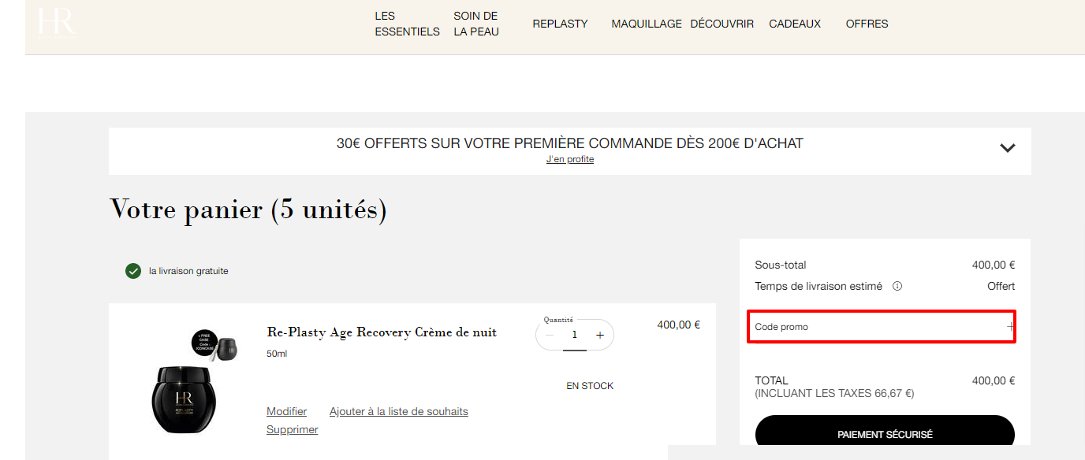Open the Cadeaux menu
1085x460 pixels.
tap(795, 24)
